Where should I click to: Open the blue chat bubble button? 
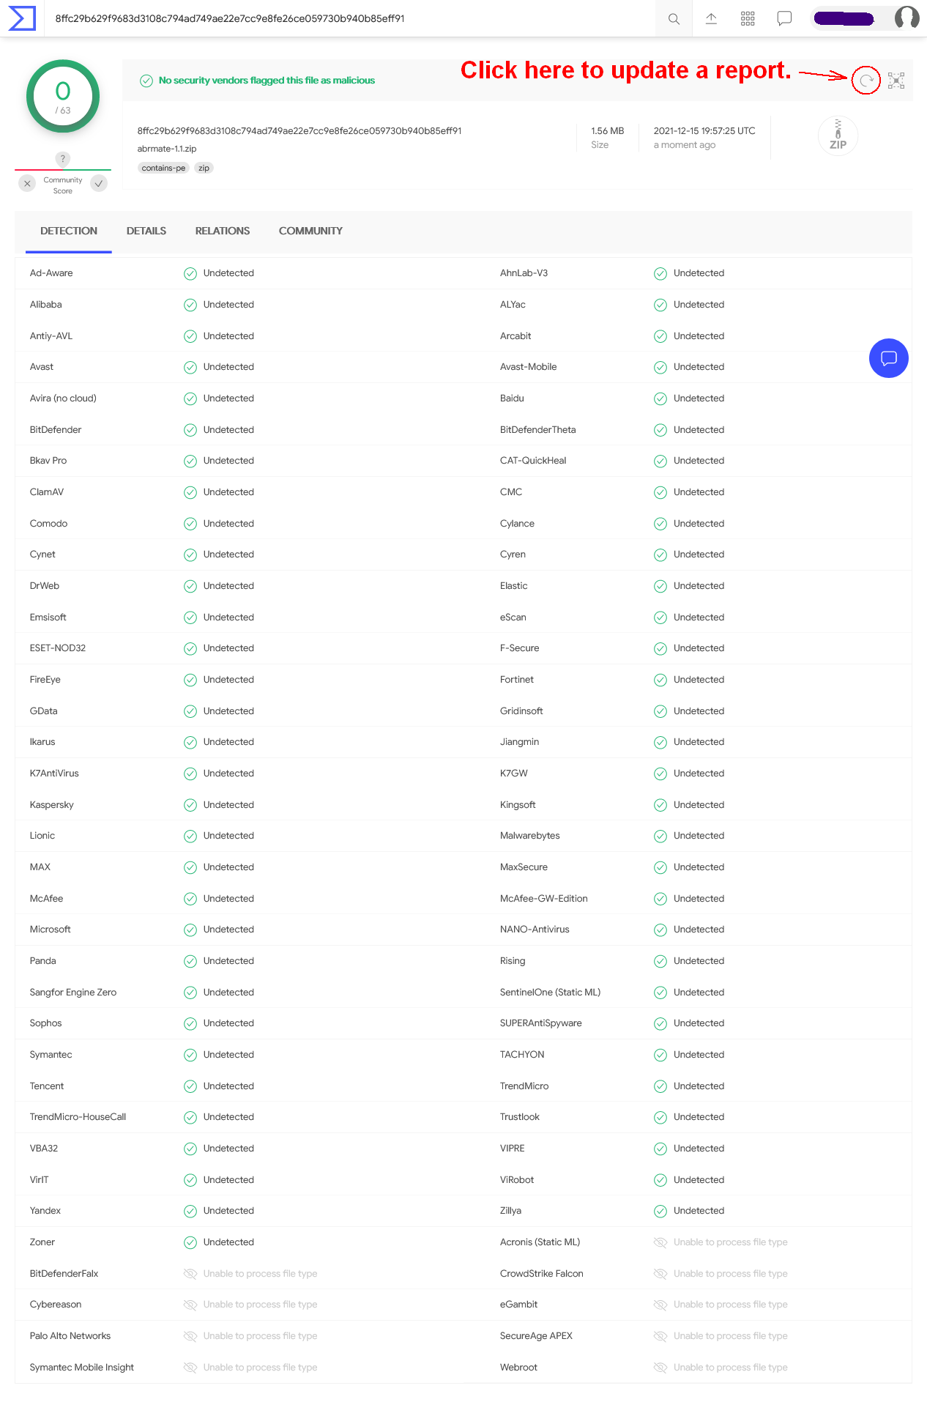click(889, 358)
